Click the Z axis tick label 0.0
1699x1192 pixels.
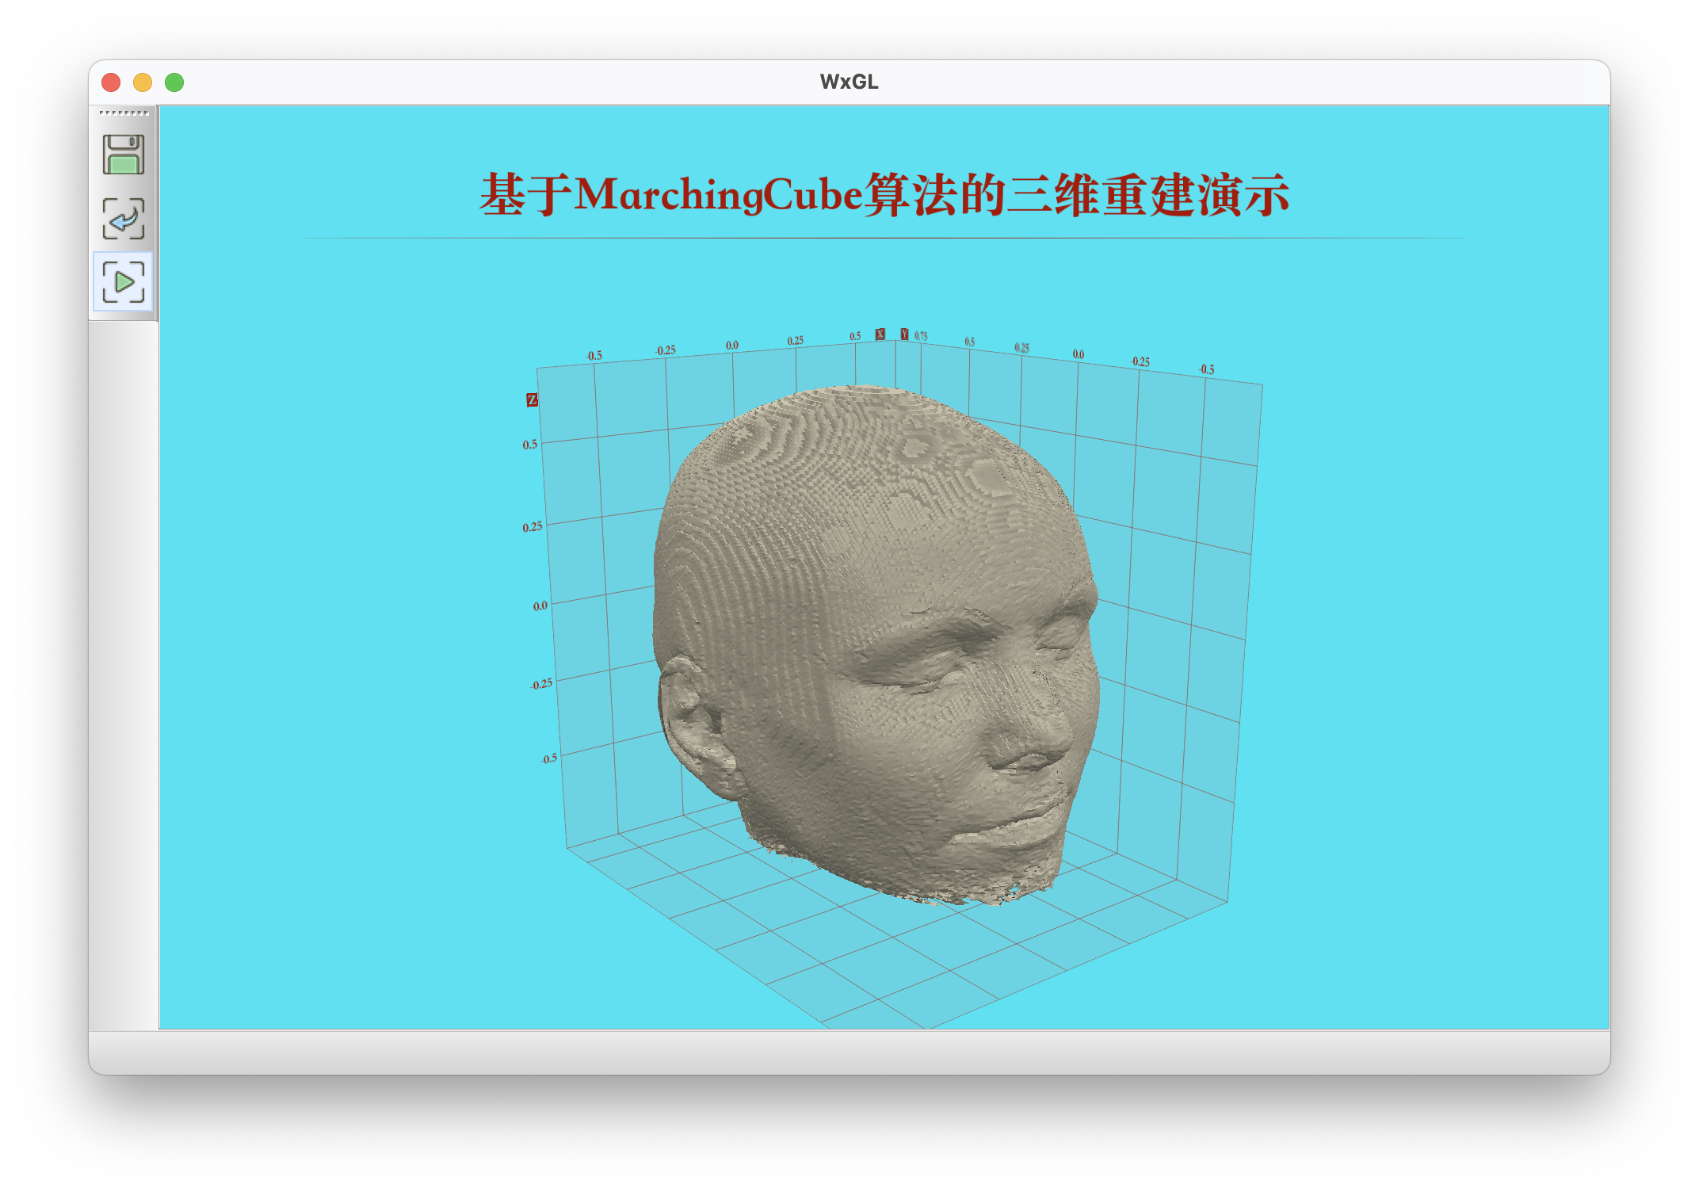(540, 606)
